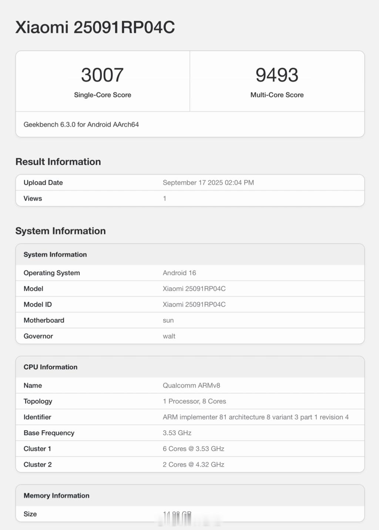
Task: Select the governor value walt
Action: [x=169, y=336]
